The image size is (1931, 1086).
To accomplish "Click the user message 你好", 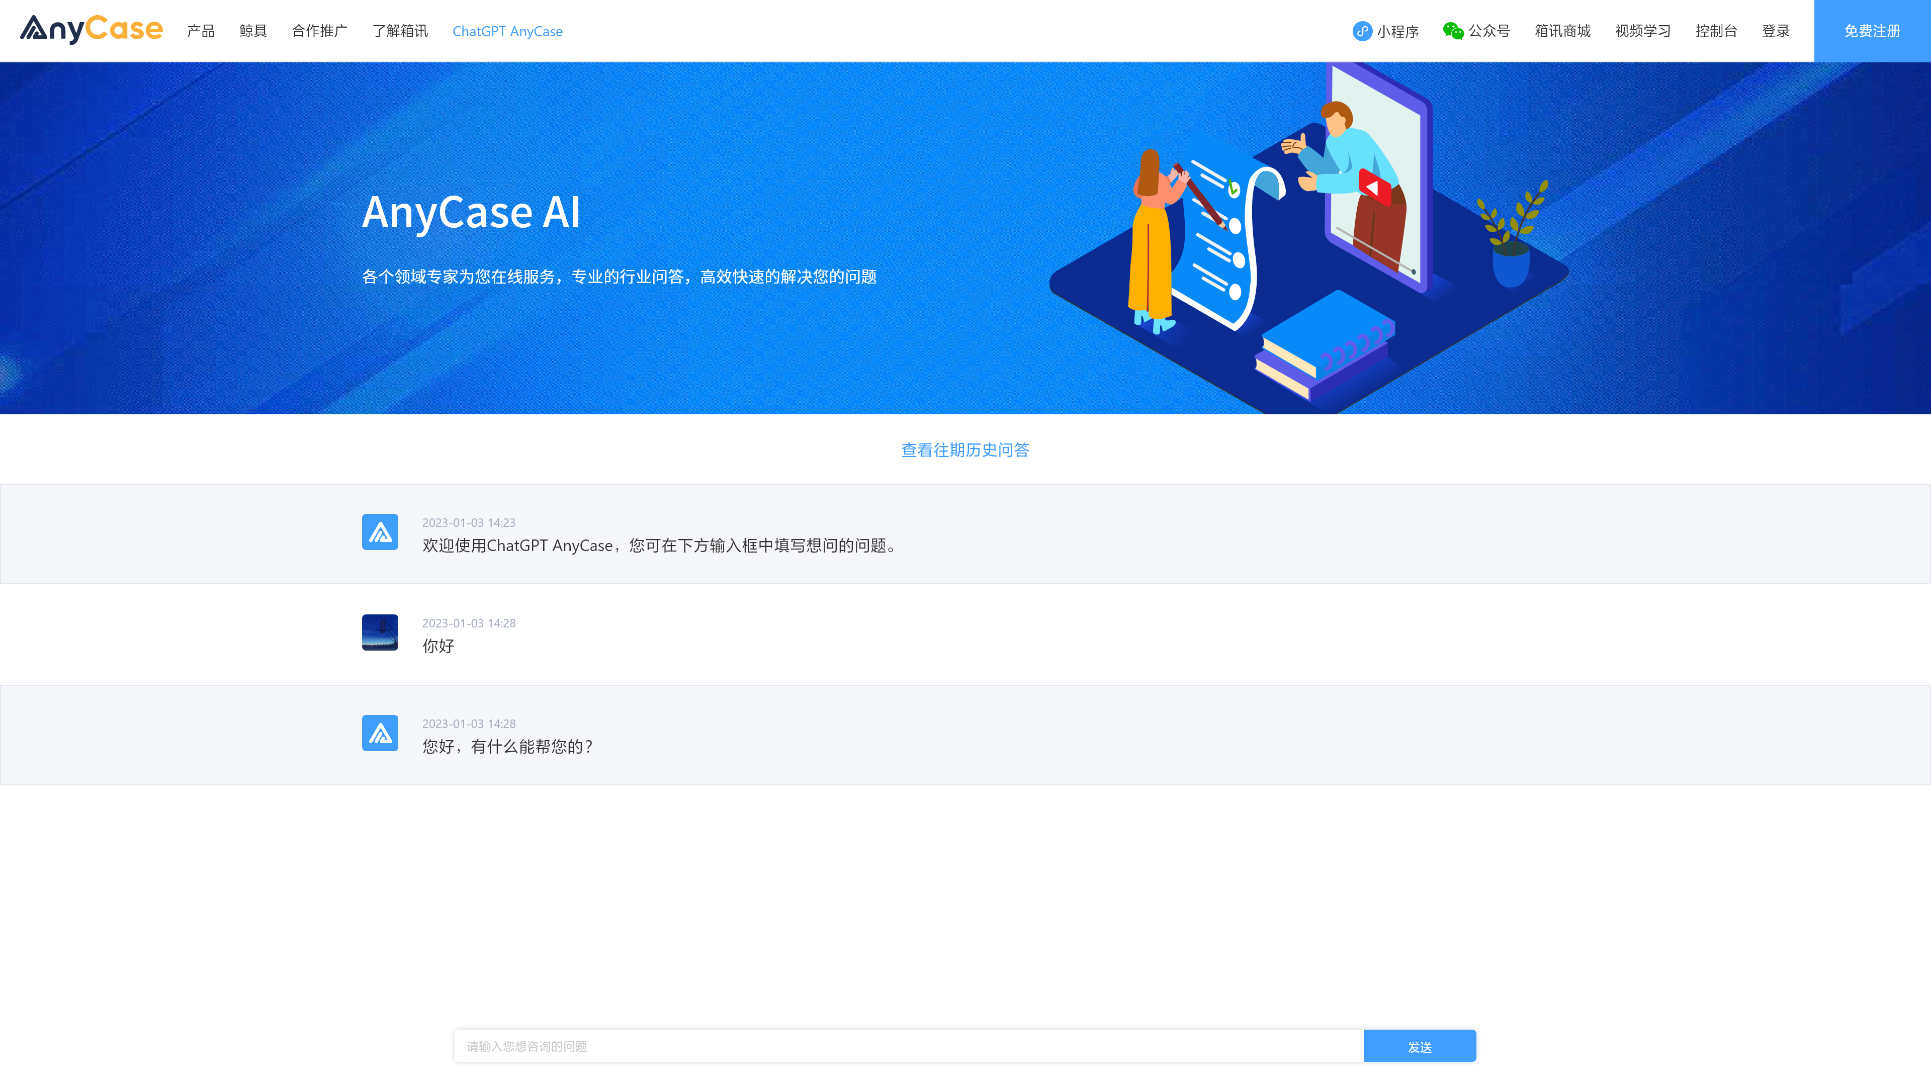I will pyautogui.click(x=438, y=646).
